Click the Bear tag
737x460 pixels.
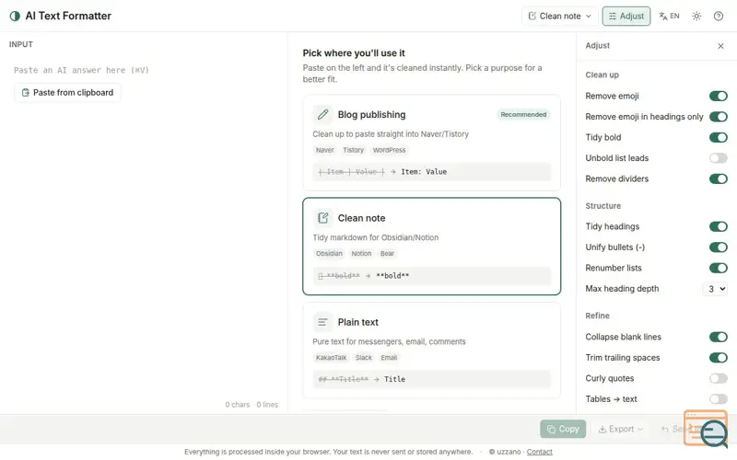point(387,254)
